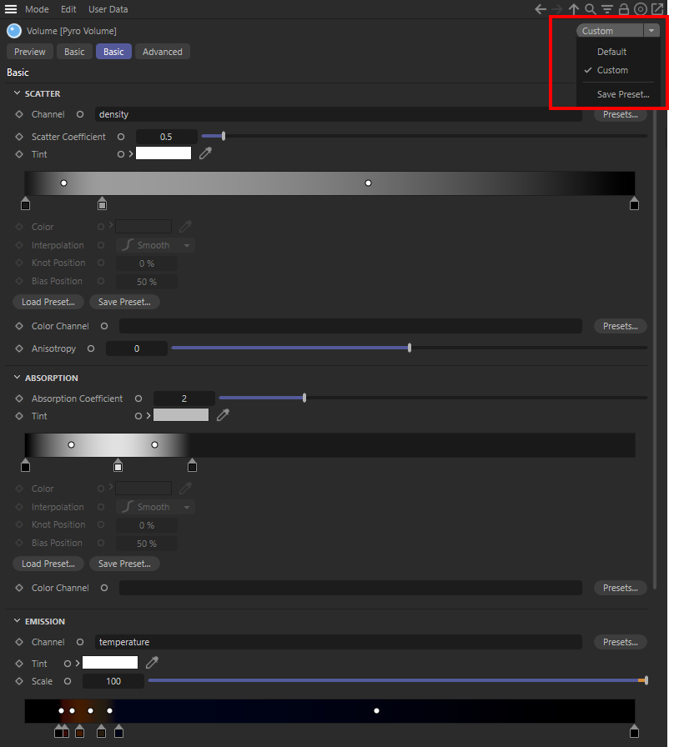Click the white Emission Tint color swatch
The height and width of the screenshot is (747, 679).
[x=110, y=663]
